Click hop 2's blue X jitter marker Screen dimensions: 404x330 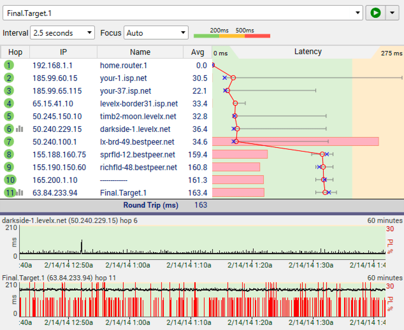point(225,77)
